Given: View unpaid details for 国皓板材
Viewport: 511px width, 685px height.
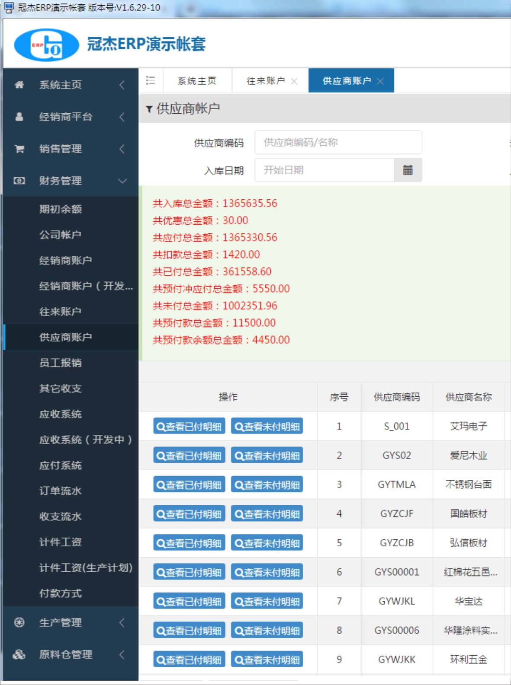Looking at the screenshot, I should pyautogui.click(x=267, y=514).
